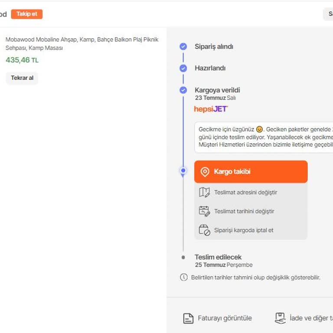Click the return box icon
Viewport: 333px width, 333px height.
click(x=281, y=318)
